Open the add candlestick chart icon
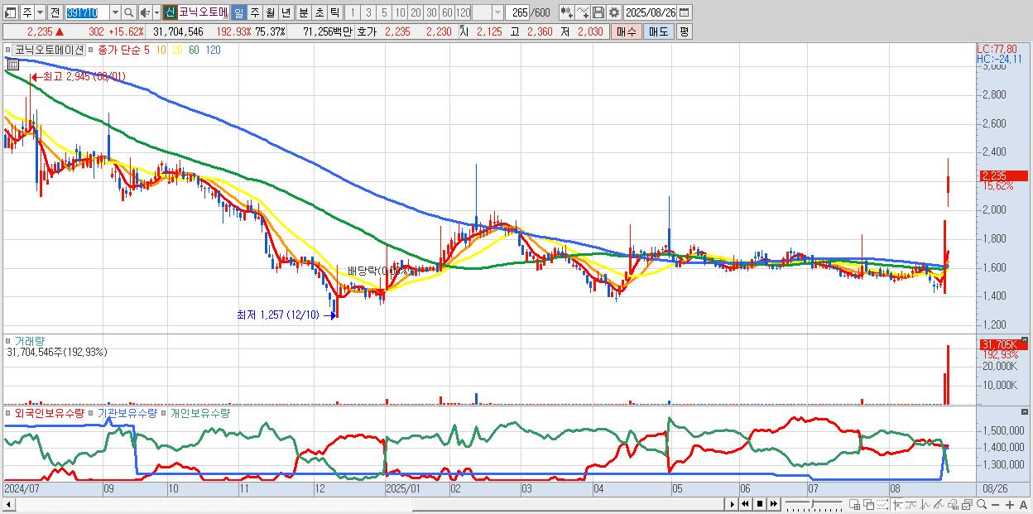The image size is (1033, 514). click(567, 12)
